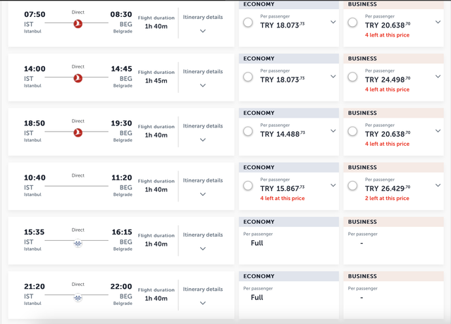Screen dimensions: 451x324
Task: Select Business fare TRY 26.429 on 10:40 flight
Action: click(x=352, y=186)
